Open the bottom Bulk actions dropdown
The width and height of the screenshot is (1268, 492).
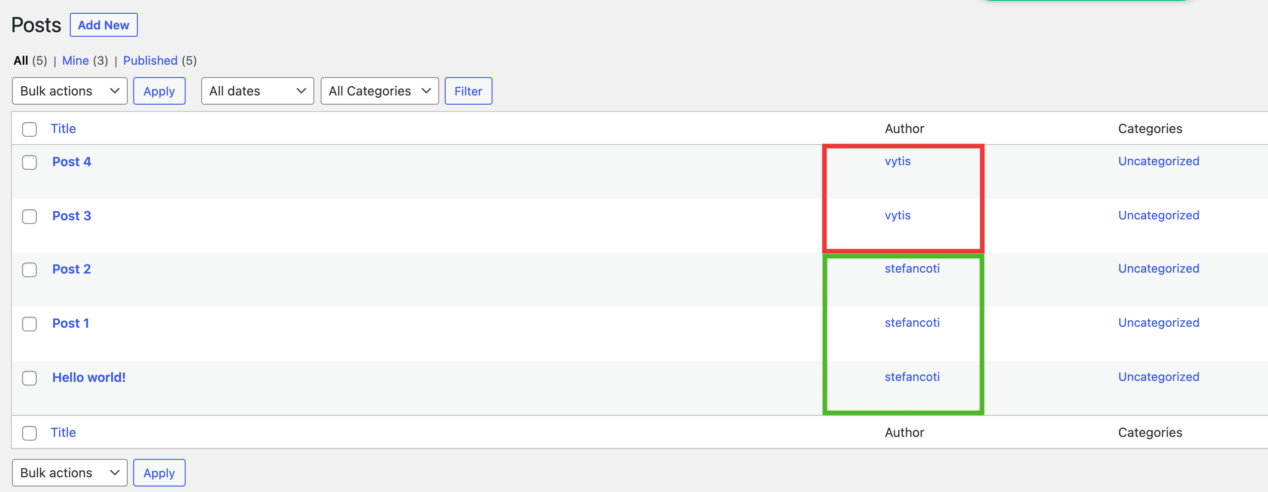[x=69, y=473]
